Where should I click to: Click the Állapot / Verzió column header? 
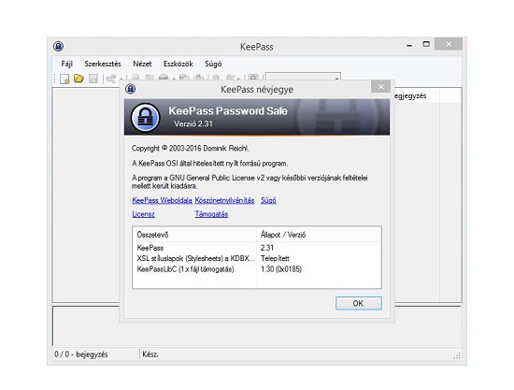[319, 235]
